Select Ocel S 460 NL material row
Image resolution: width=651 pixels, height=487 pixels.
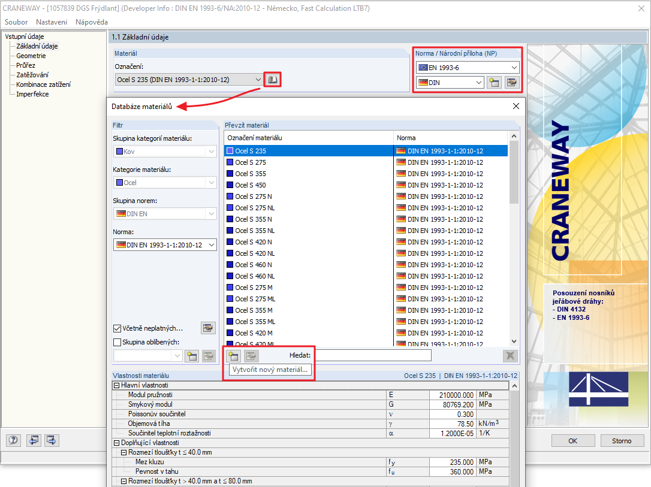click(x=366, y=276)
